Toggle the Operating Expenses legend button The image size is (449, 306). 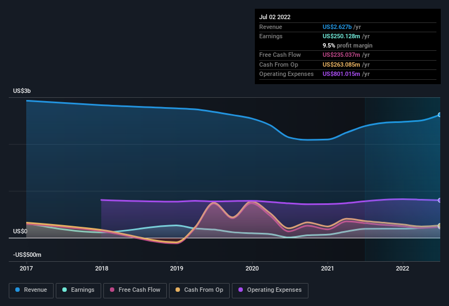pos(270,290)
